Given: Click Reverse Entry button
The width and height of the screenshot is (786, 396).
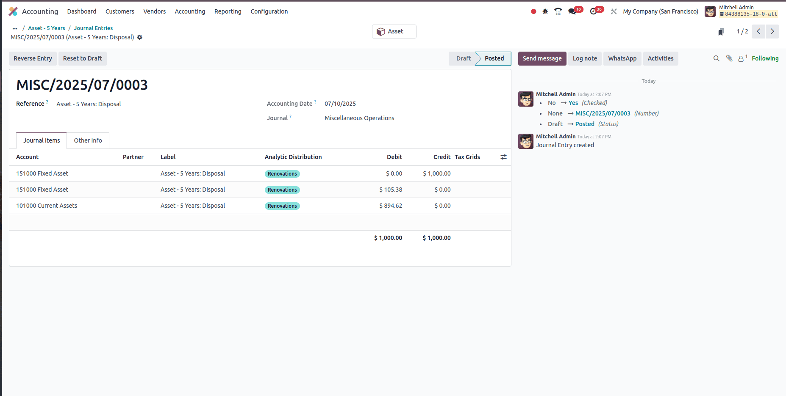Looking at the screenshot, I should [33, 58].
